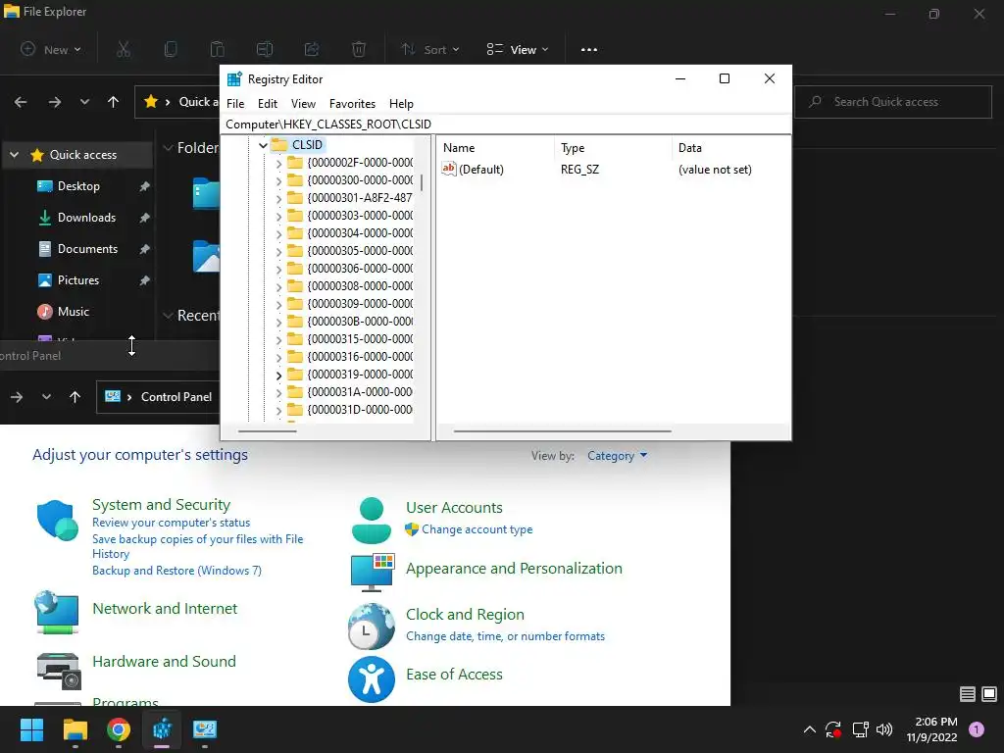Open Registry Editor File menu
The image size is (1004, 753).
click(x=235, y=104)
